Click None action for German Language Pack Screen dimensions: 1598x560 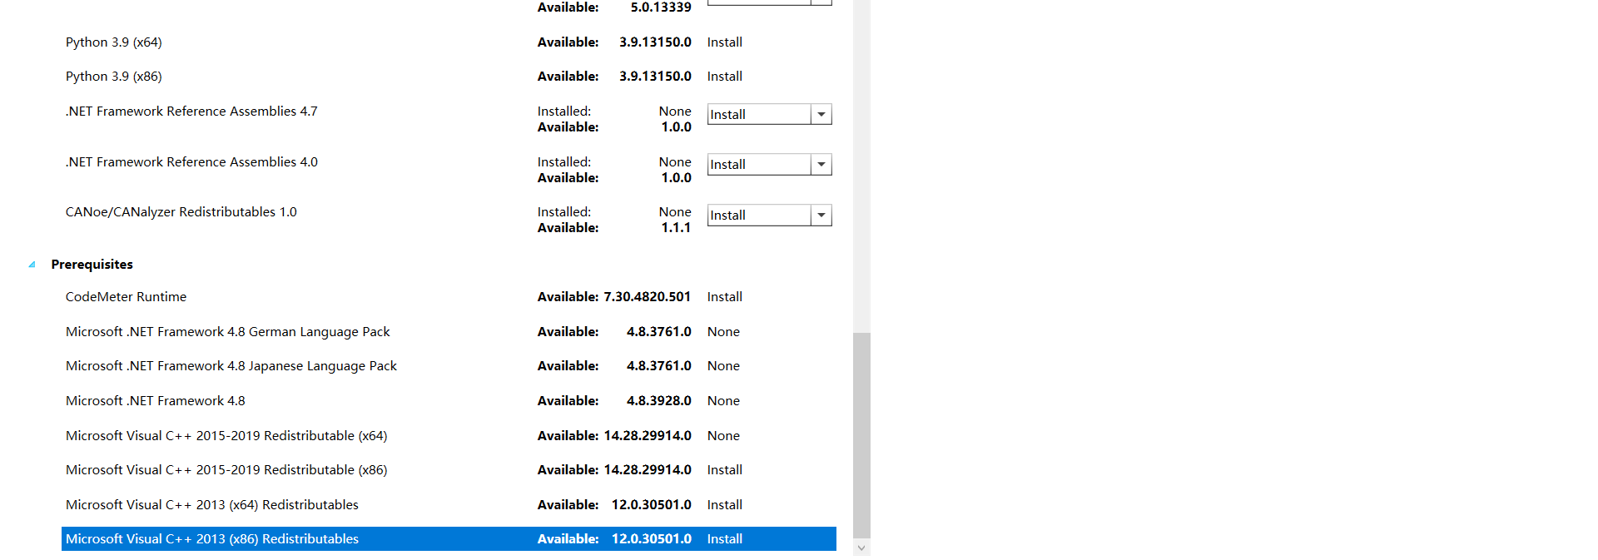[723, 332]
